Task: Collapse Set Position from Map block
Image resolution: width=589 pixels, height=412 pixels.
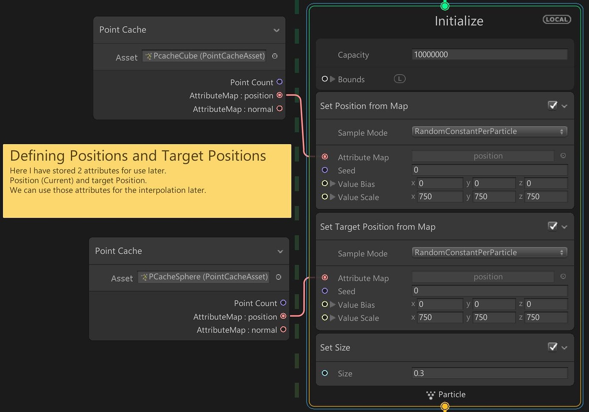Action: coord(565,106)
